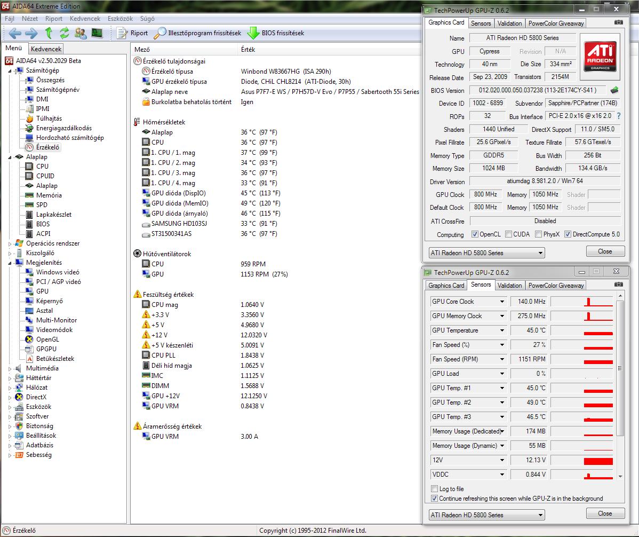639x537 pixels.
Task: Click the Back arrow in AIDA64 toolbar
Action: point(15,33)
